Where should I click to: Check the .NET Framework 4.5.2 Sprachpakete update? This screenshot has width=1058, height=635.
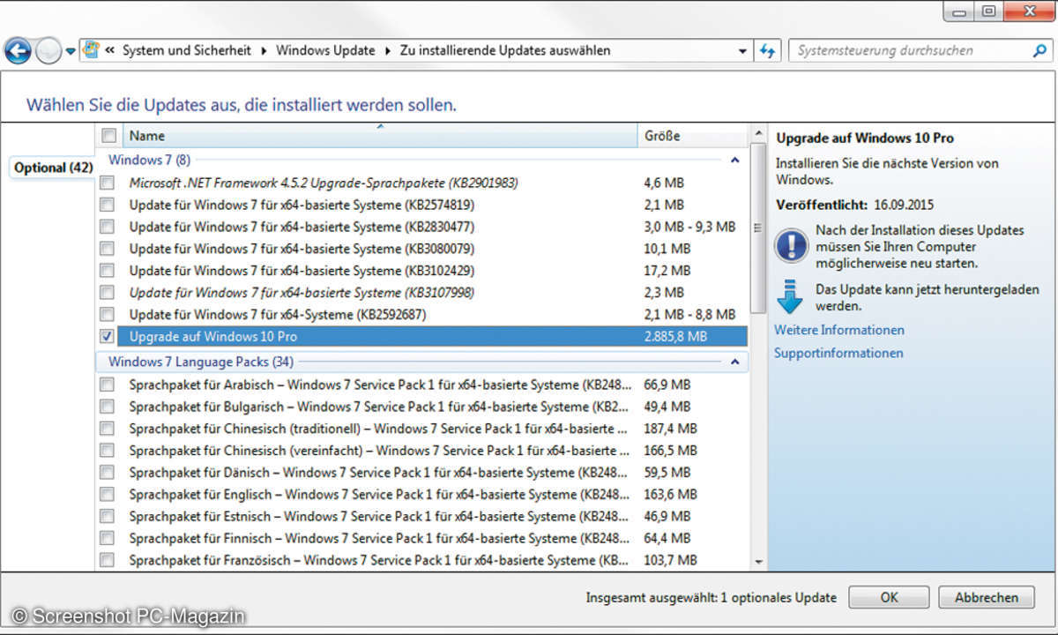point(107,183)
